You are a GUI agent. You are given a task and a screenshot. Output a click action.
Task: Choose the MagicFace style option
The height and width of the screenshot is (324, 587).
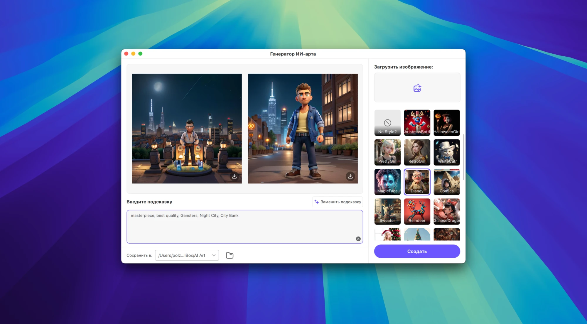(x=387, y=182)
